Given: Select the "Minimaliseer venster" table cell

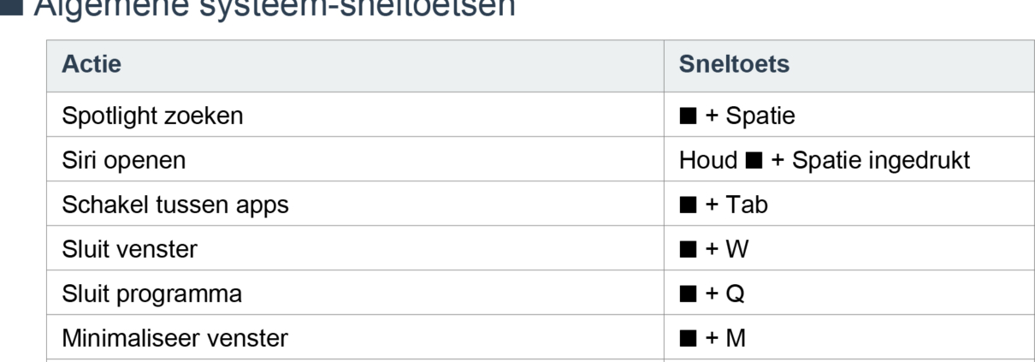Looking at the screenshot, I should click(x=174, y=339).
